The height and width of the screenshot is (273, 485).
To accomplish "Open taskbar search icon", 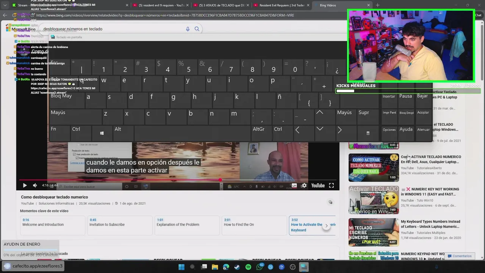I will tap(192, 267).
